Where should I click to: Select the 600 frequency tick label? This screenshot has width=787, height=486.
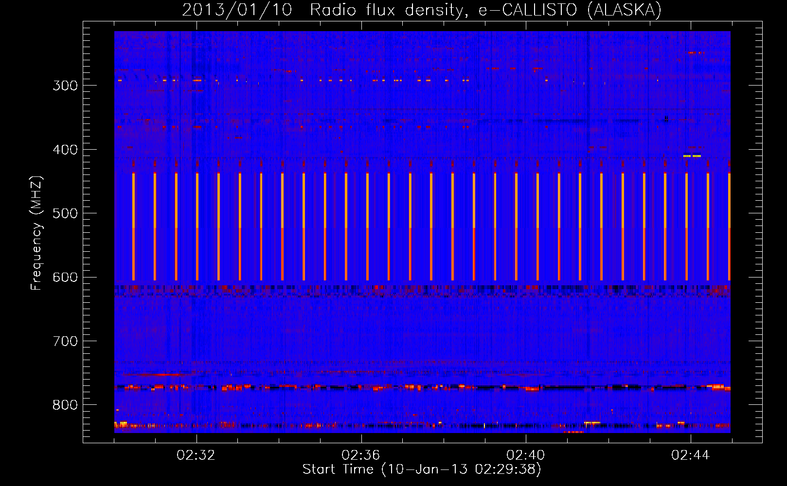tap(65, 278)
